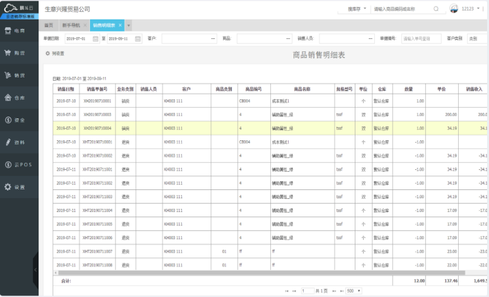Open the 500 rows-per-page dropdown

click(354, 291)
